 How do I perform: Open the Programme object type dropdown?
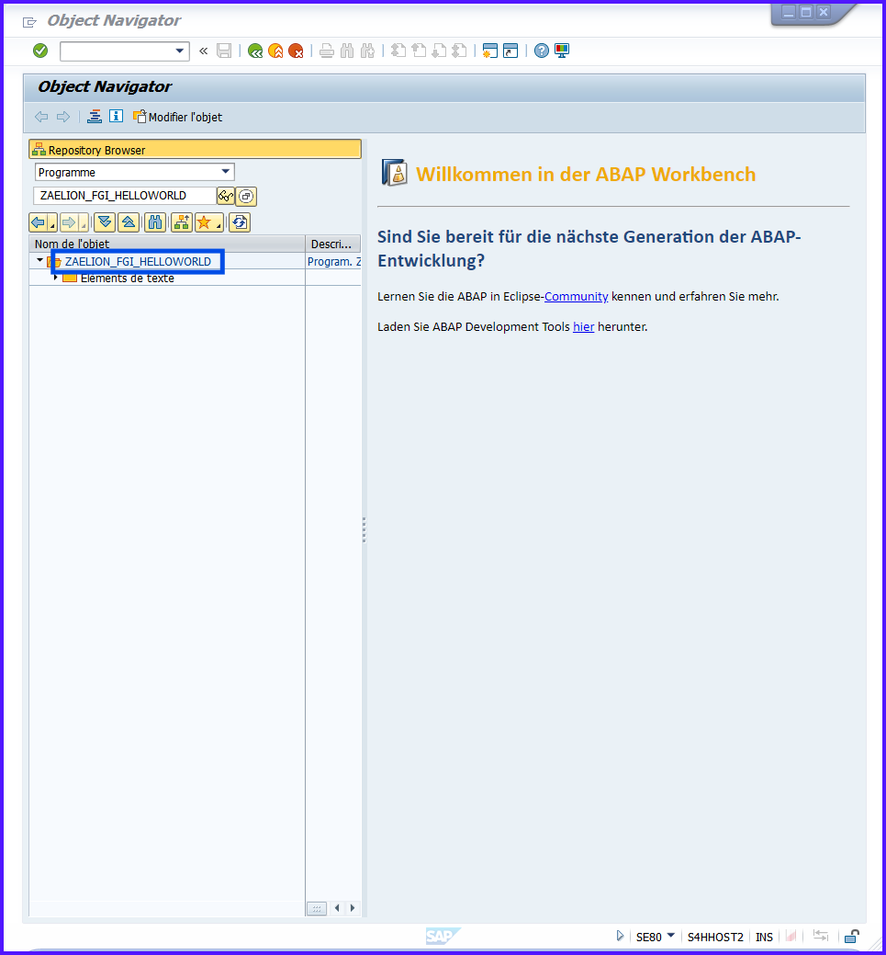[226, 172]
